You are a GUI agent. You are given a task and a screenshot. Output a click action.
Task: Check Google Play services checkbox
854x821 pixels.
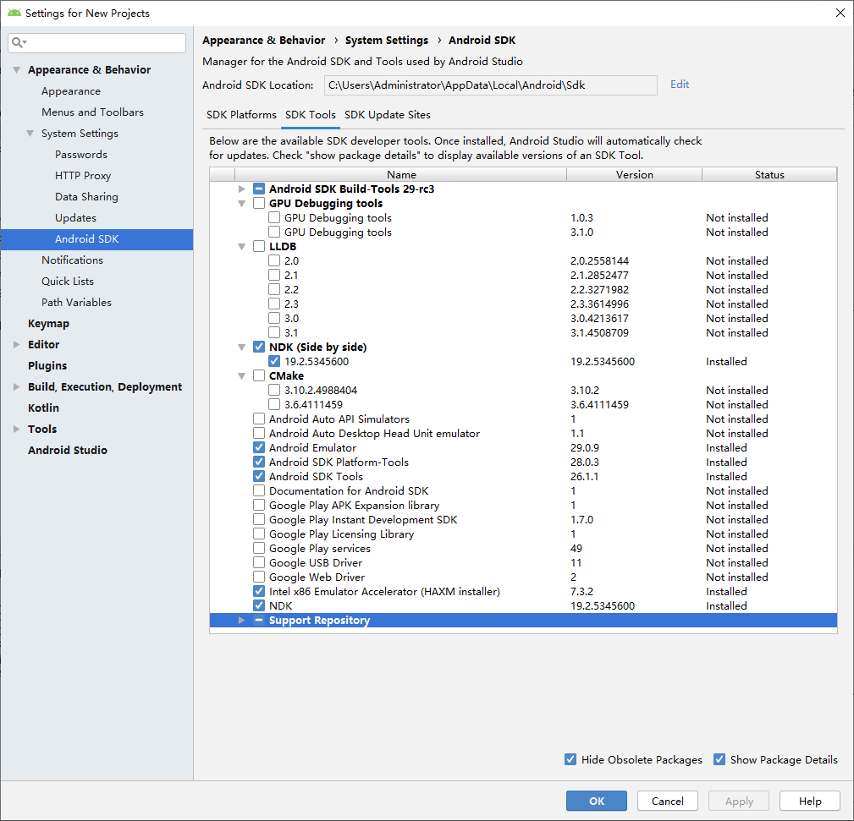pyautogui.click(x=259, y=549)
